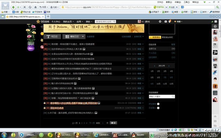
Task: Click the [退出] logout link
Action: [x=147, y=21]
